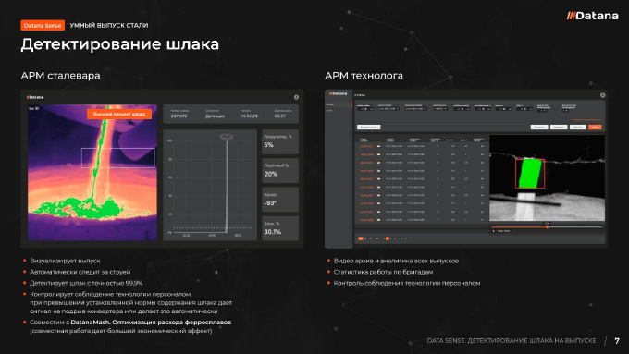Screen dimensions: 629x354
Task: Click the warning threshold card showing 5%
Action: pos(280,141)
